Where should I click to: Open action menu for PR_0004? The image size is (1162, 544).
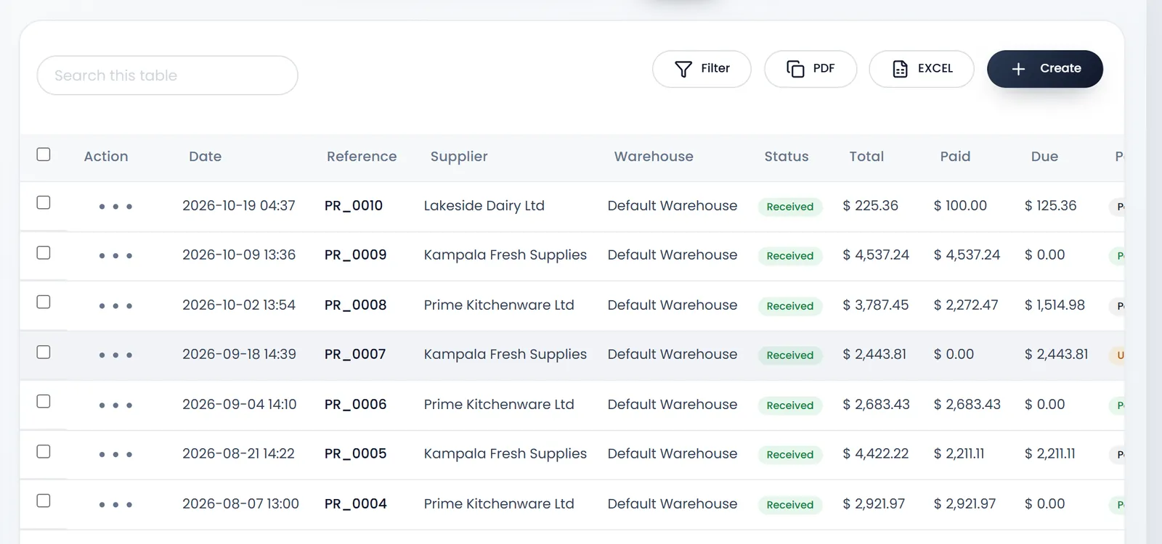tap(115, 505)
